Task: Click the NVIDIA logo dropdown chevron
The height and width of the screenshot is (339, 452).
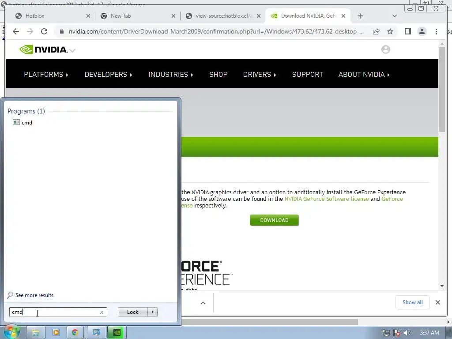Action: tap(72, 50)
